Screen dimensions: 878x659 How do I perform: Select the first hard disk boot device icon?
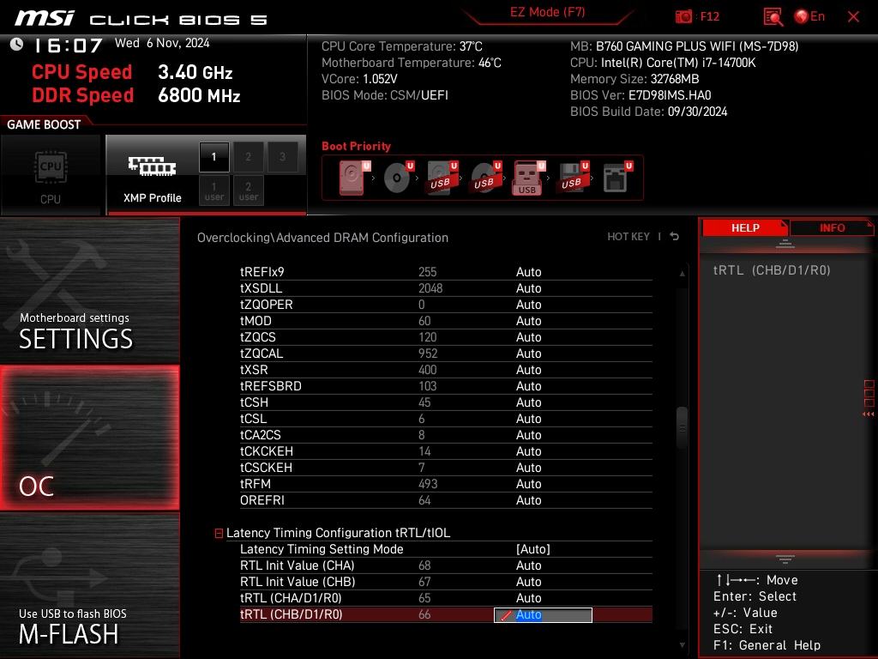pyautogui.click(x=352, y=178)
